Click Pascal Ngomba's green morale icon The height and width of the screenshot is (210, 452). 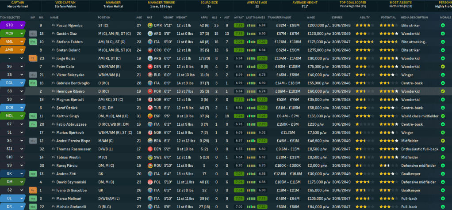click(x=443, y=25)
